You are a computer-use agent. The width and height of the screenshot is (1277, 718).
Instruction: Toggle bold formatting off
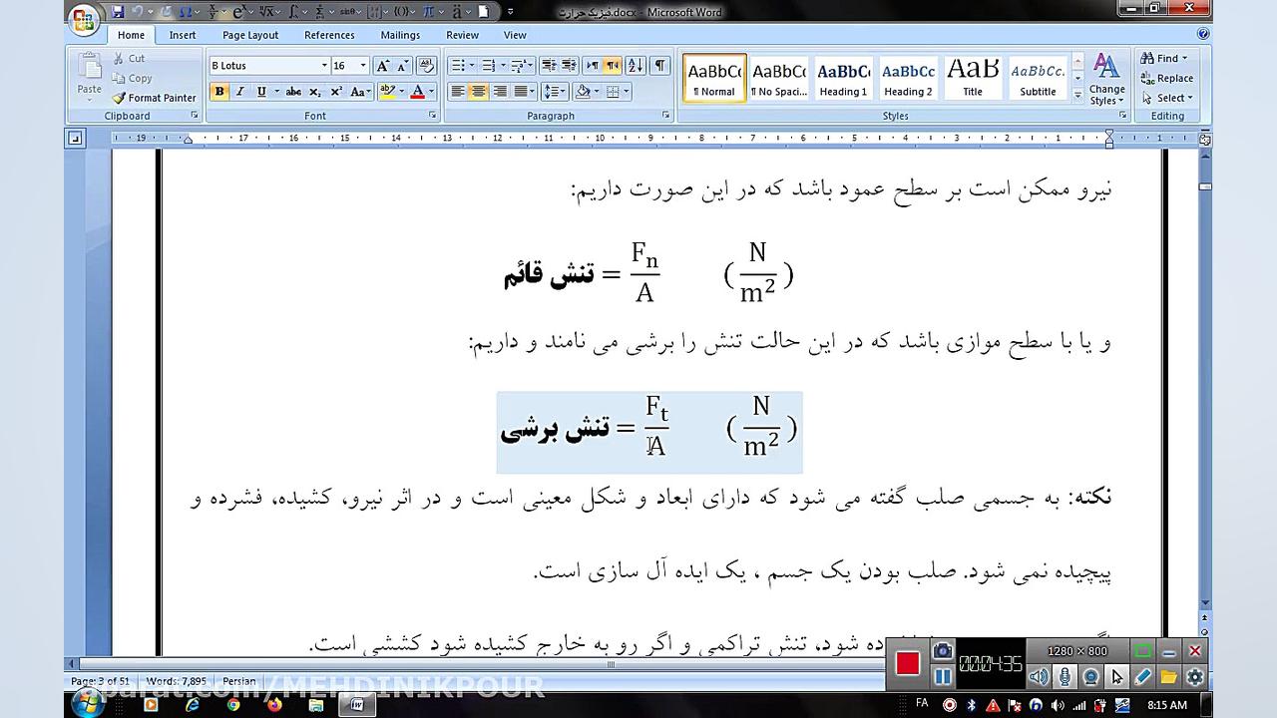point(219,91)
